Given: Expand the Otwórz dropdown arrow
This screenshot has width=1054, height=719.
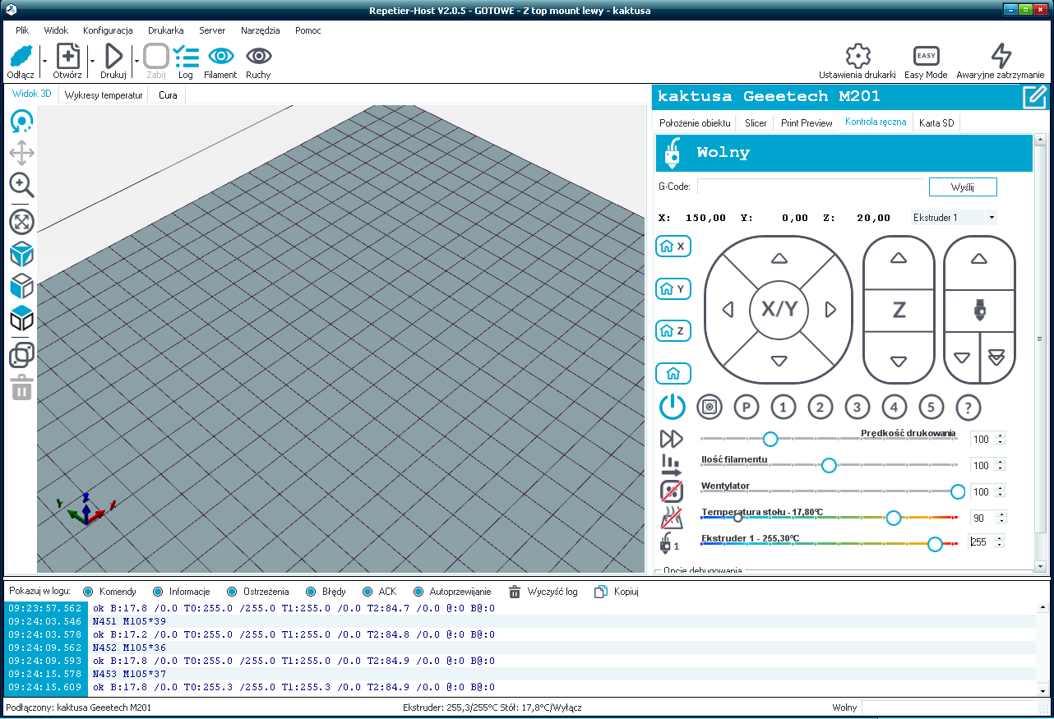Looking at the screenshot, I should pos(92,61).
